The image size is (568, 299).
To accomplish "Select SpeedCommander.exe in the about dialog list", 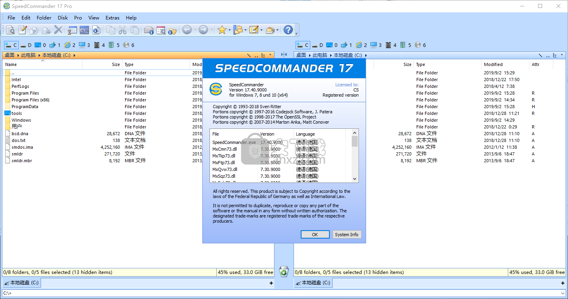I will click(x=234, y=142).
